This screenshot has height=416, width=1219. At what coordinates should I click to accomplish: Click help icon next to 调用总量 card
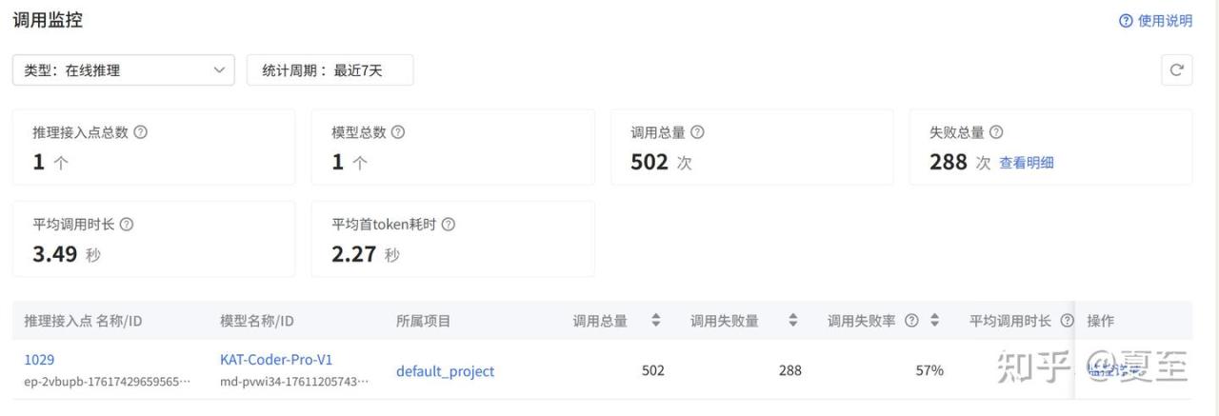pos(697,132)
